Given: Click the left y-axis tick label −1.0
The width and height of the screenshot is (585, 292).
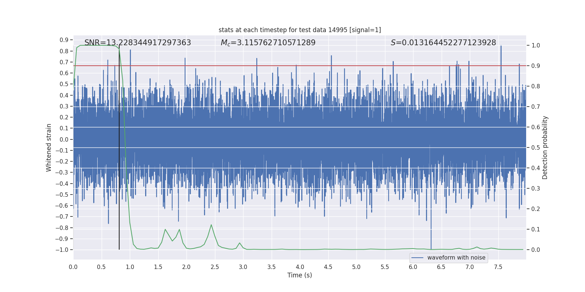Looking at the screenshot, I should (x=62, y=250).
